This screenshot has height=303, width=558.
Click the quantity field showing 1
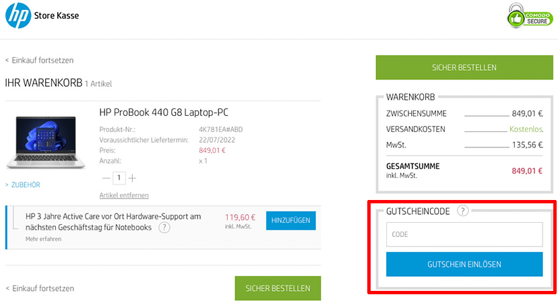point(119,178)
